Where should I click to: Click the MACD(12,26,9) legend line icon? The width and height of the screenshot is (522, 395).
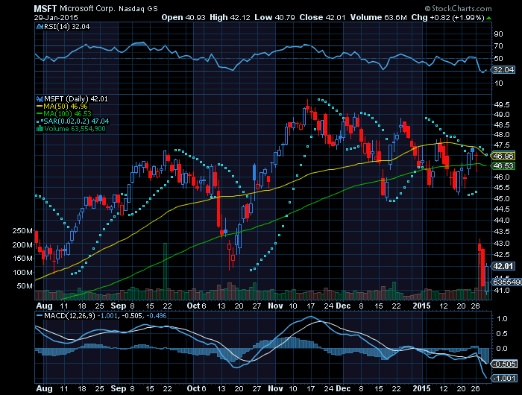(40, 315)
